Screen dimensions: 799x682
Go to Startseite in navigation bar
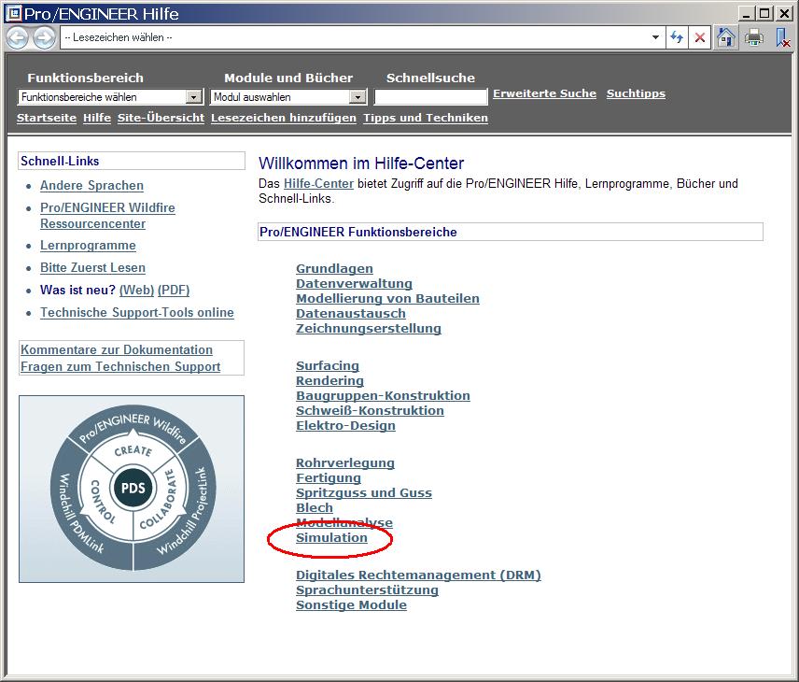pyautogui.click(x=47, y=118)
